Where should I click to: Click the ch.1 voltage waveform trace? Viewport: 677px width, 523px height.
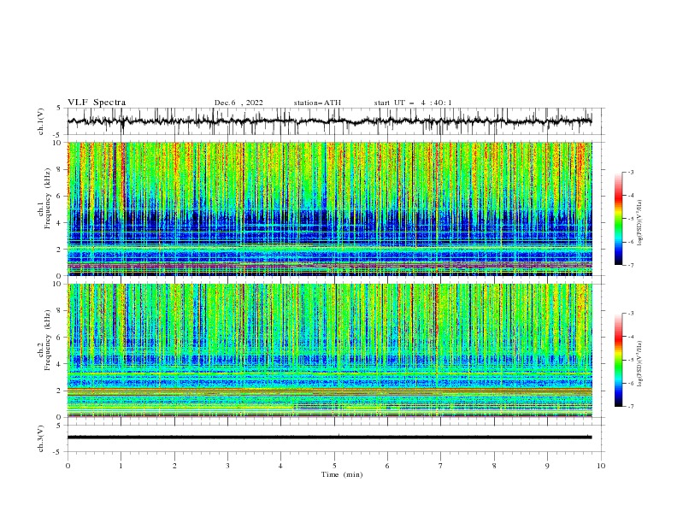[329, 121]
